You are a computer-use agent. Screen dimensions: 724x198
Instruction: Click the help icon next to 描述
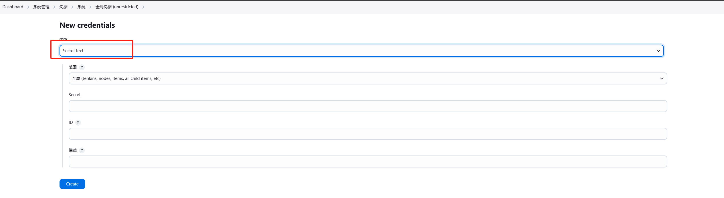pos(82,150)
